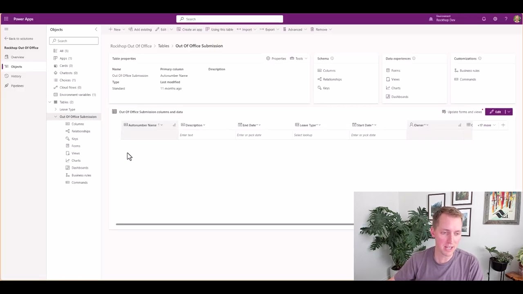Screen dimensions: 523x294
Task: Click Create an app command
Action: click(189, 29)
